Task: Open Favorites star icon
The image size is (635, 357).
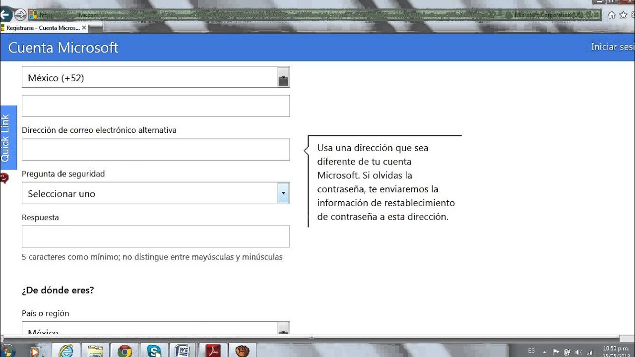Action: tap(624, 15)
